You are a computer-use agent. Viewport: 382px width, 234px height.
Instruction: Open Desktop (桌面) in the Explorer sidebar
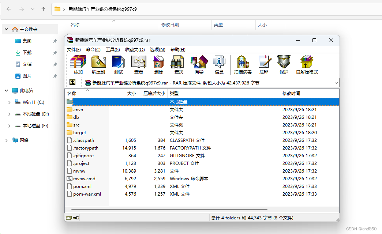pyautogui.click(x=27, y=41)
